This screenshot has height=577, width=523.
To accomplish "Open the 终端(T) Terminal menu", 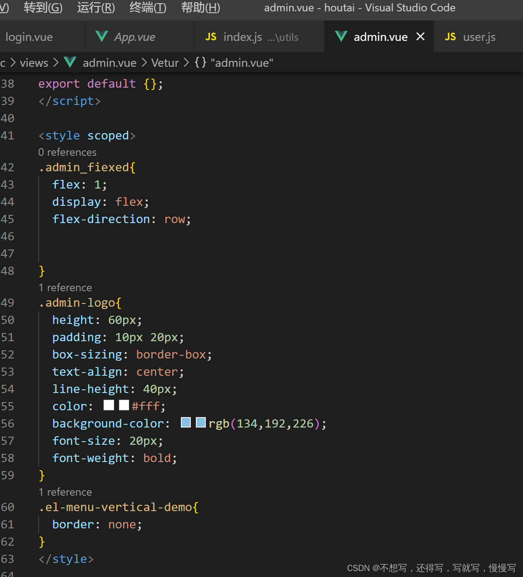I will (148, 8).
